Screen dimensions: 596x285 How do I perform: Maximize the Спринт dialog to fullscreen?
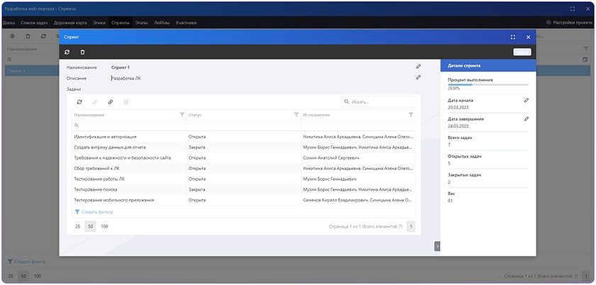click(x=513, y=36)
